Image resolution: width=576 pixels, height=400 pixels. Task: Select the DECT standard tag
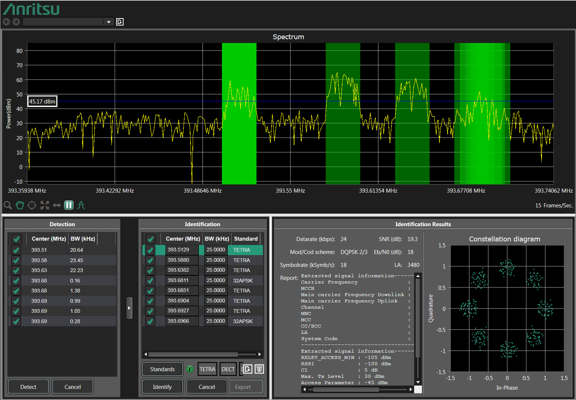point(228,369)
